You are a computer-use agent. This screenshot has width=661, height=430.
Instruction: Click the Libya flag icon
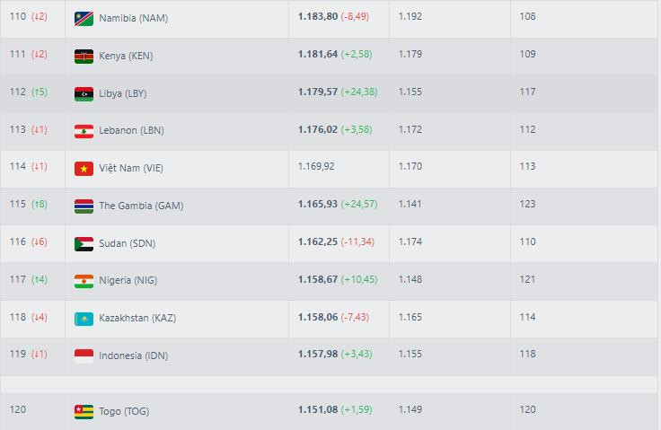coord(84,93)
